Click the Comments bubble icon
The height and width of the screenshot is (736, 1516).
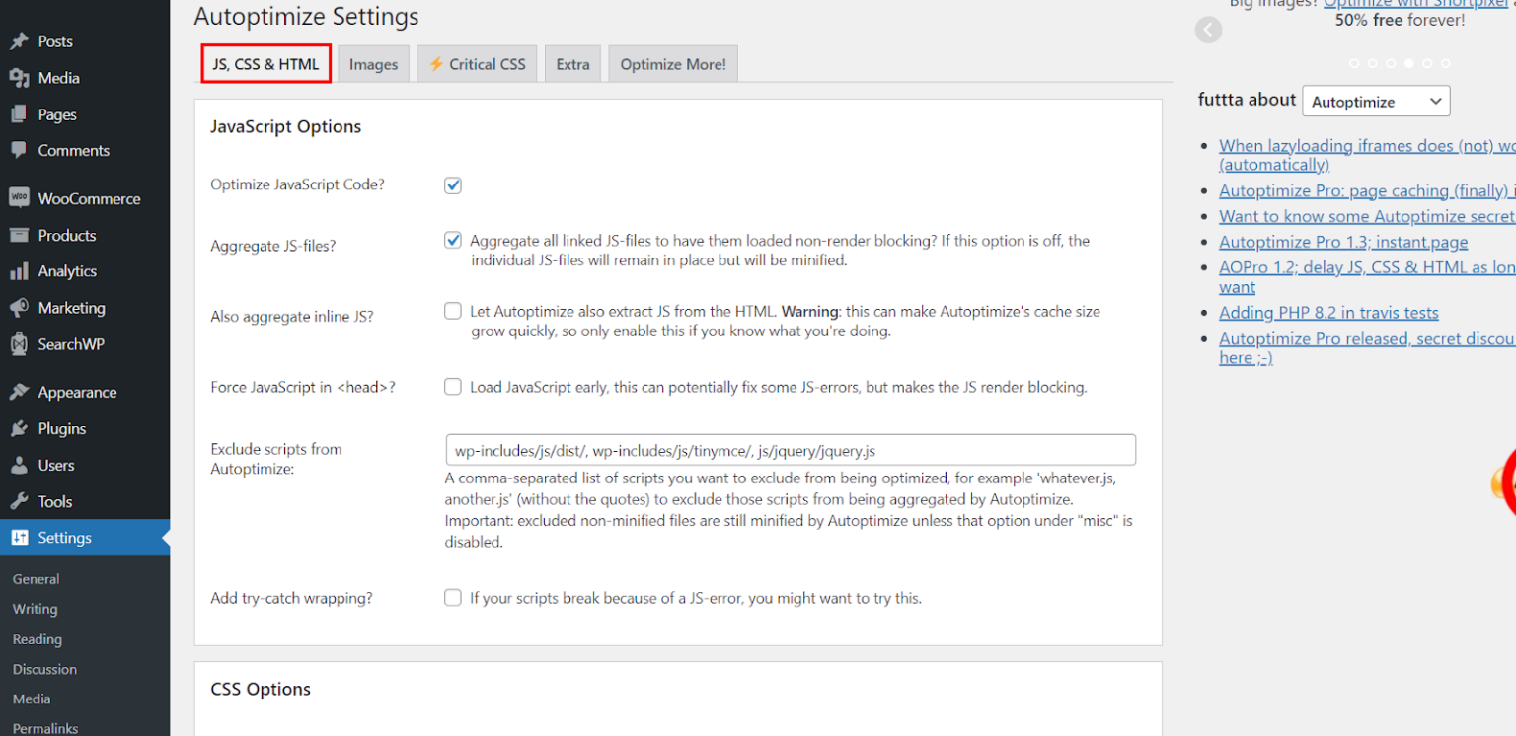click(19, 150)
